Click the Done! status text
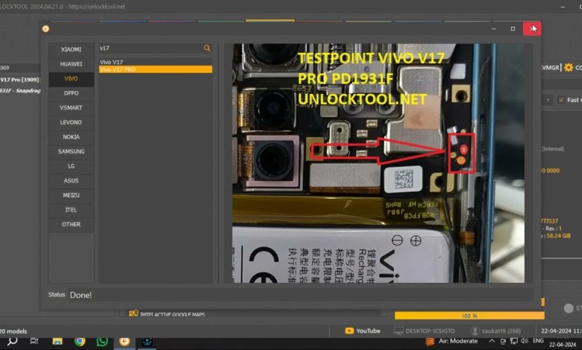Viewport: 582px width, 350px height. click(81, 295)
